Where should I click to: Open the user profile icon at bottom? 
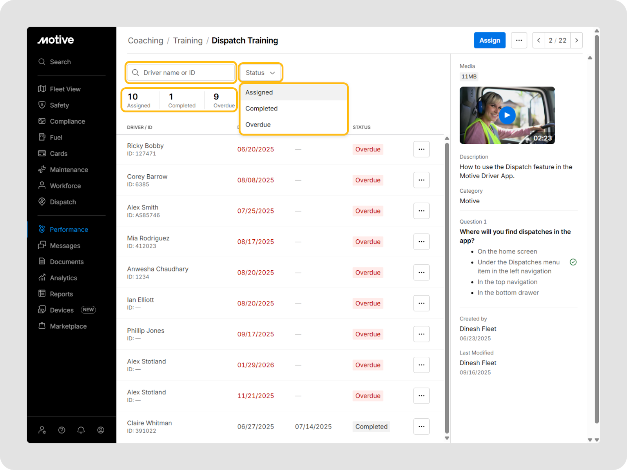[101, 430]
